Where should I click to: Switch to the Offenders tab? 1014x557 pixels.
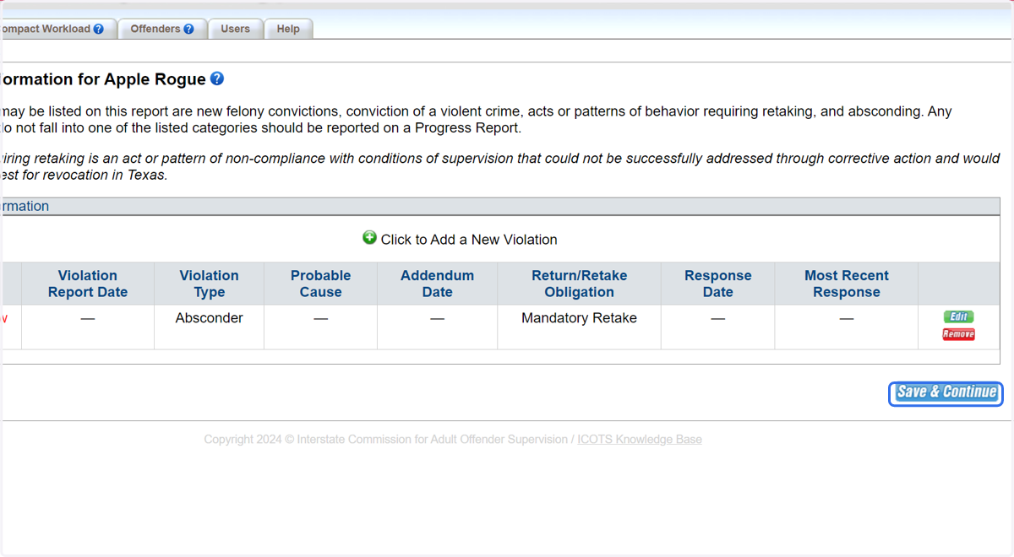click(161, 29)
